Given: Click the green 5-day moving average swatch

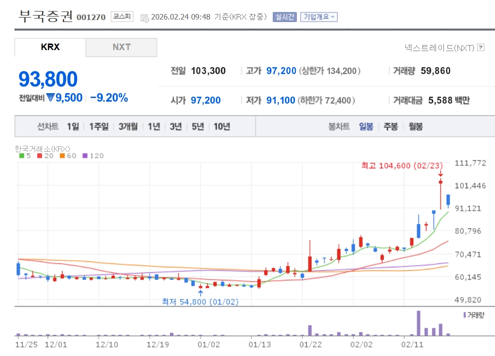Looking at the screenshot, I should click(x=22, y=156).
